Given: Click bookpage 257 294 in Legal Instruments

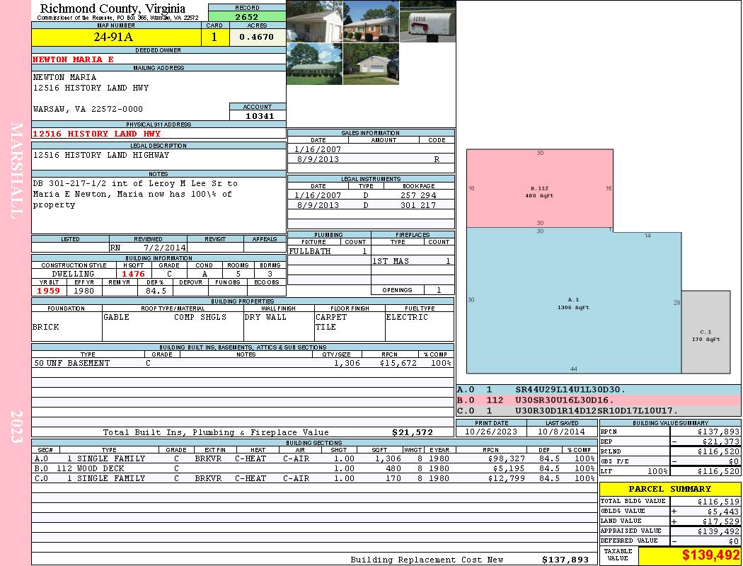Looking at the screenshot, I should pos(418,195).
